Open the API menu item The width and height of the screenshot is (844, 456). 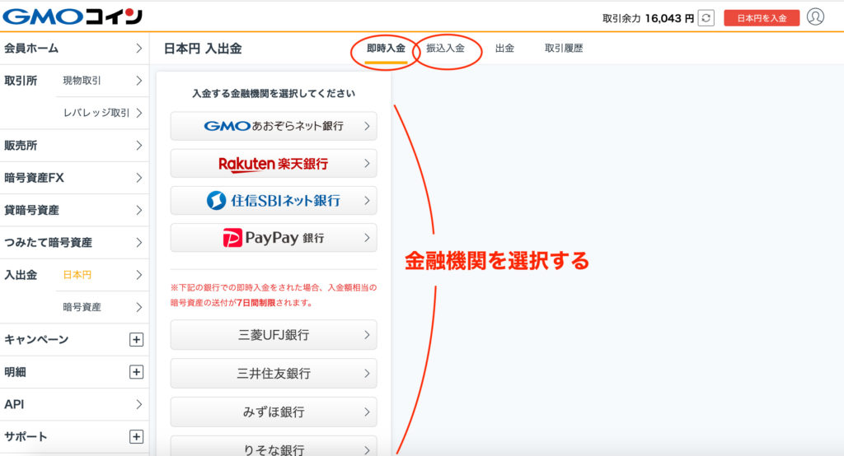pyautogui.click(x=74, y=404)
